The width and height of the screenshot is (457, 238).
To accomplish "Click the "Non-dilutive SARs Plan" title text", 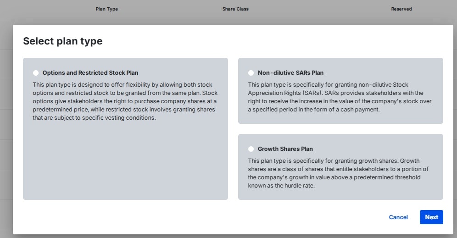I will point(290,73).
